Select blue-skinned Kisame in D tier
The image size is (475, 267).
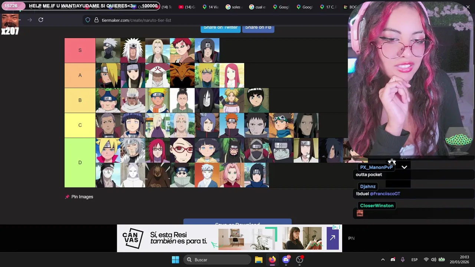click(x=281, y=150)
